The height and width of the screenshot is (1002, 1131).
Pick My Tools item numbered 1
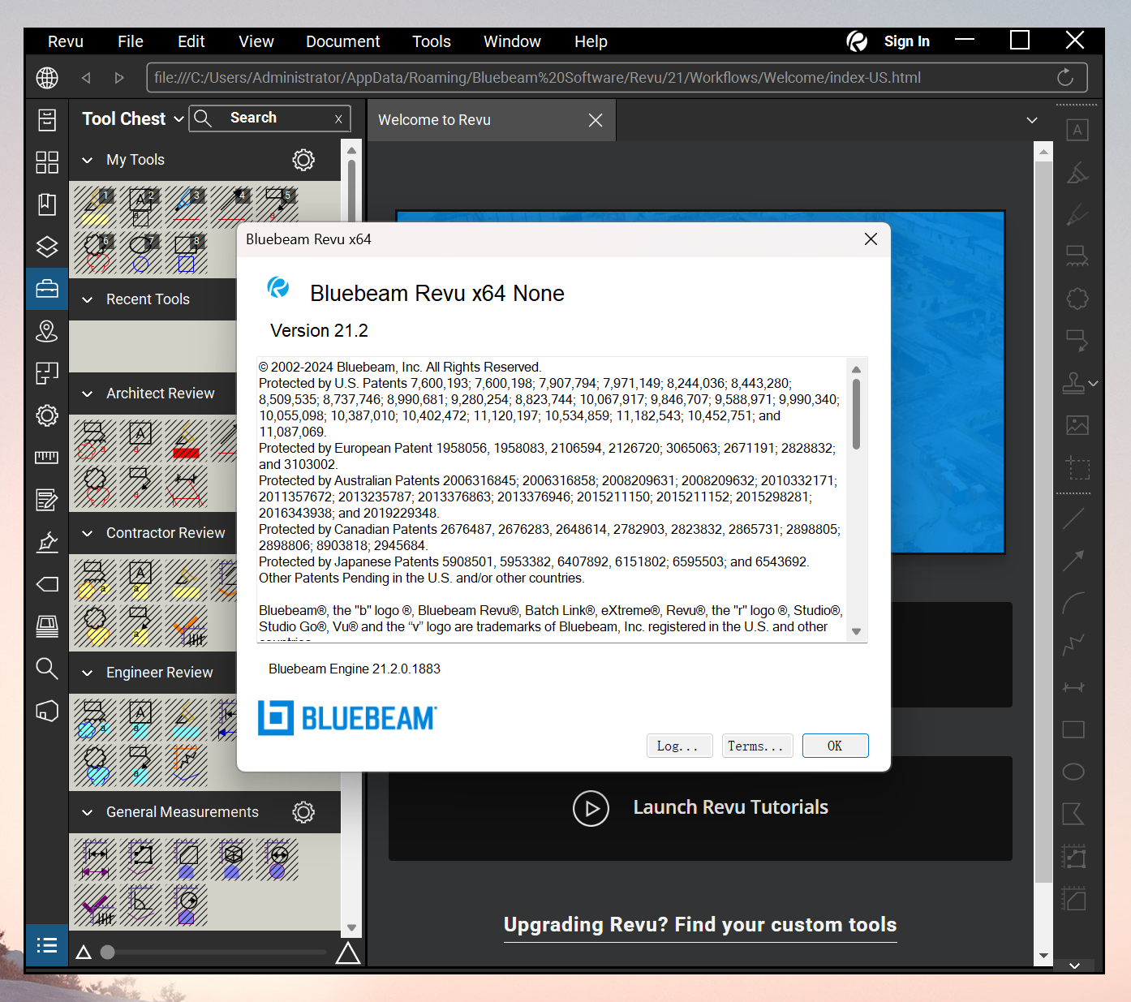97,206
